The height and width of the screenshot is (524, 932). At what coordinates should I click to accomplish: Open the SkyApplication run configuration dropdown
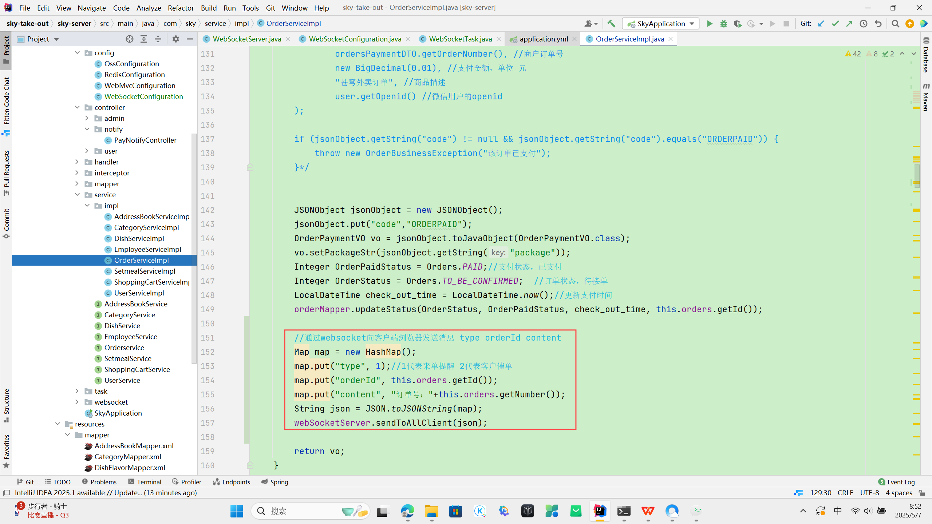point(660,24)
